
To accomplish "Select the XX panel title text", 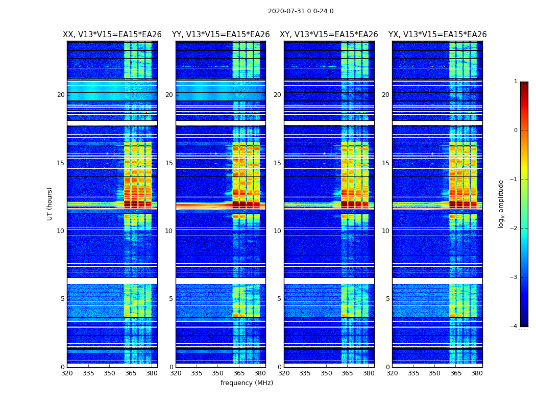I will click(x=112, y=35).
